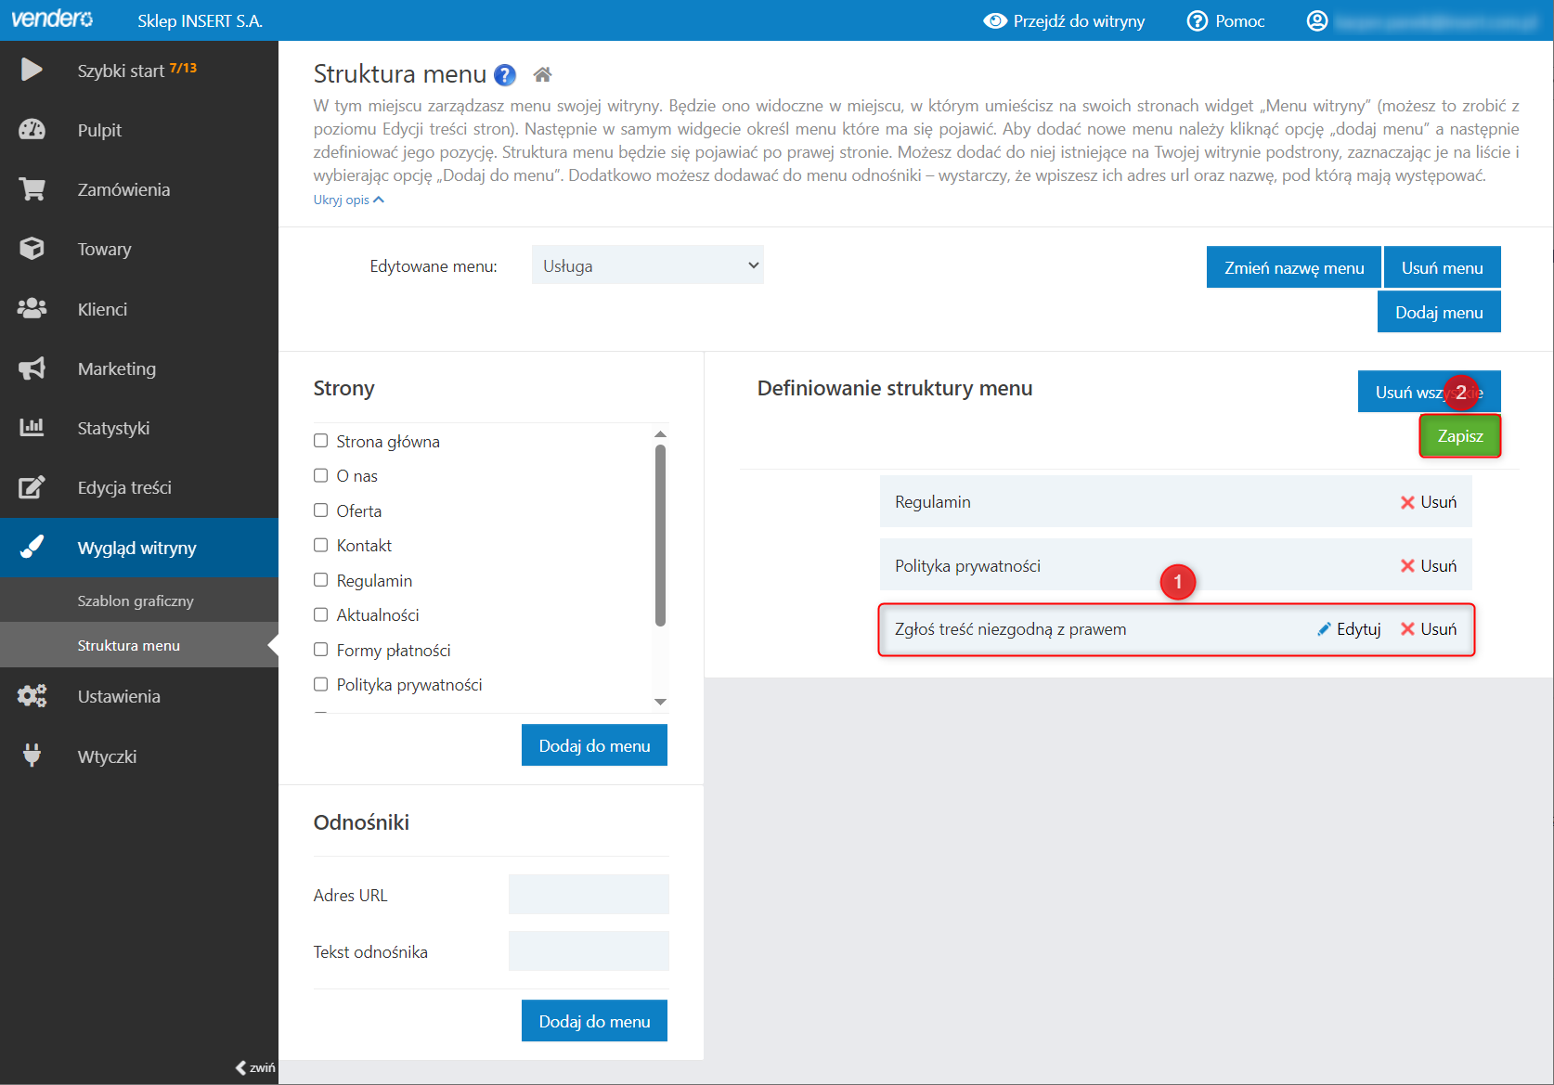Click the Klienci people icon
The height and width of the screenshot is (1085, 1554).
coord(32,308)
